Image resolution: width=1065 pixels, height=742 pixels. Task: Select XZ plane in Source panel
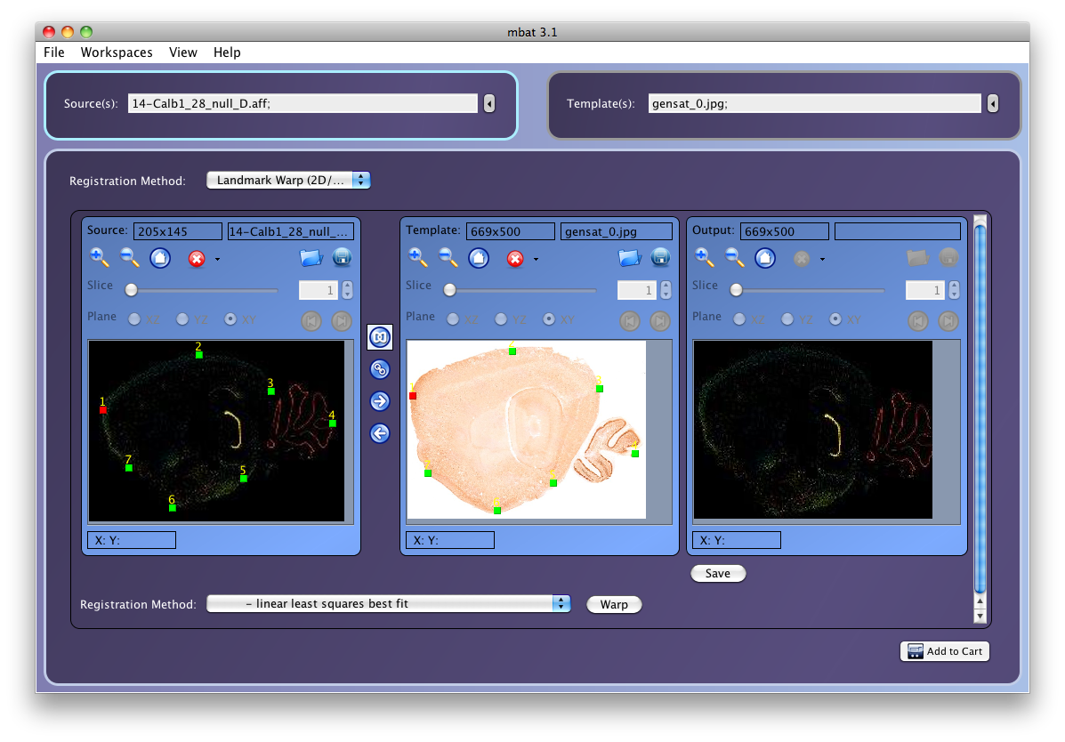tap(134, 319)
